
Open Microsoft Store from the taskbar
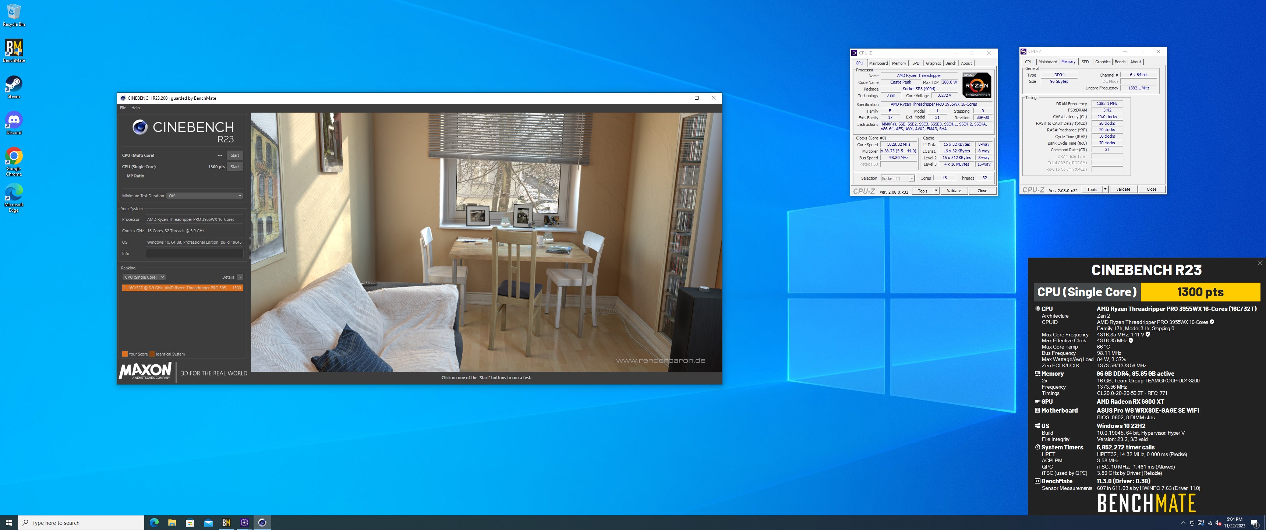point(190,523)
